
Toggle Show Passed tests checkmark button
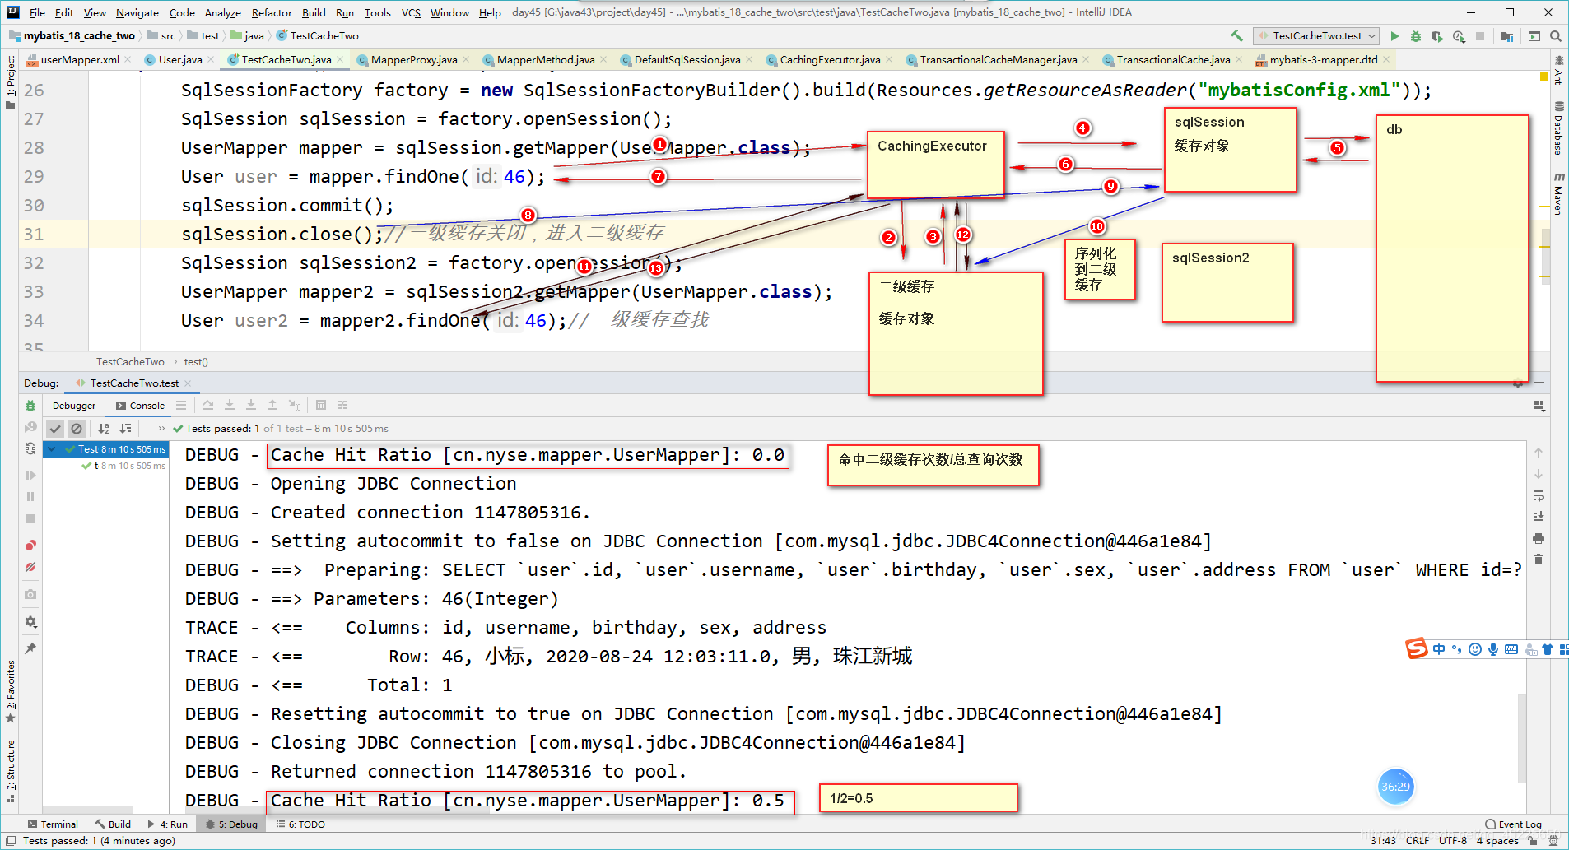click(x=55, y=428)
